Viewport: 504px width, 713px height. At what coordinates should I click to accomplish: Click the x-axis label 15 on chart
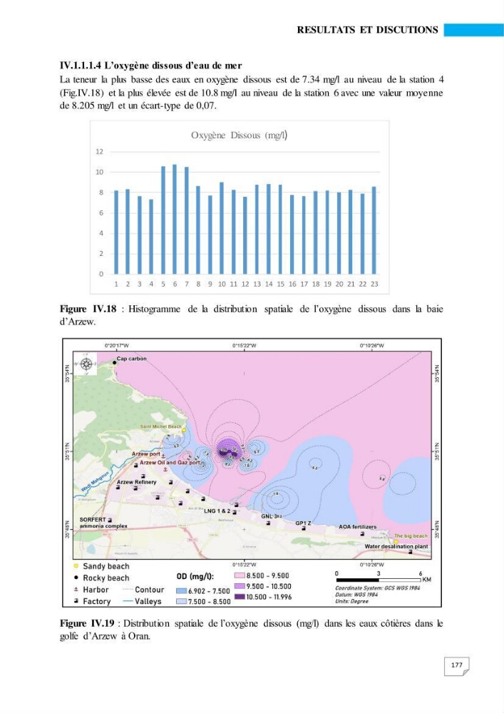click(x=280, y=284)
